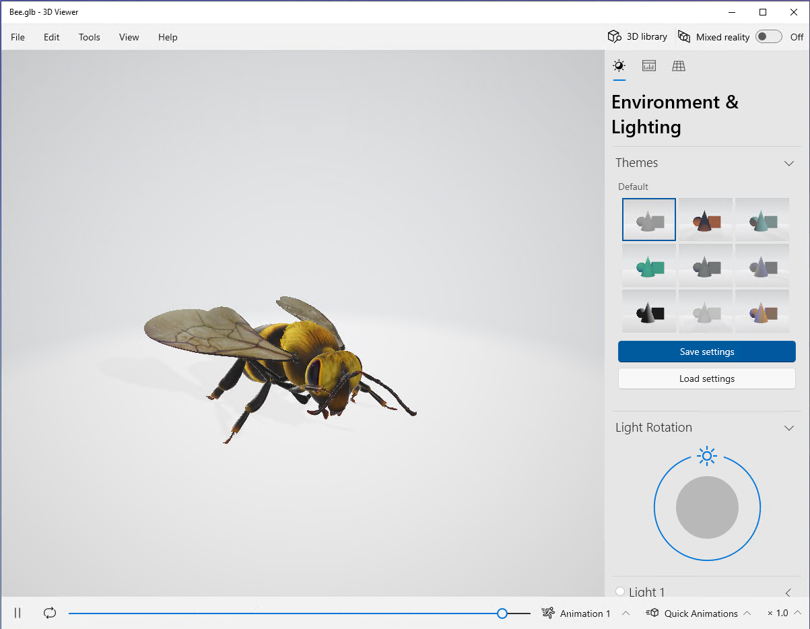The image size is (810, 629).
Task: Collapse the Themes section
Action: click(x=789, y=163)
